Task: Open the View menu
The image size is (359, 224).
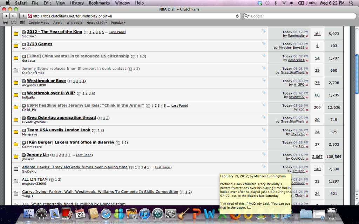Action: point(60,3)
